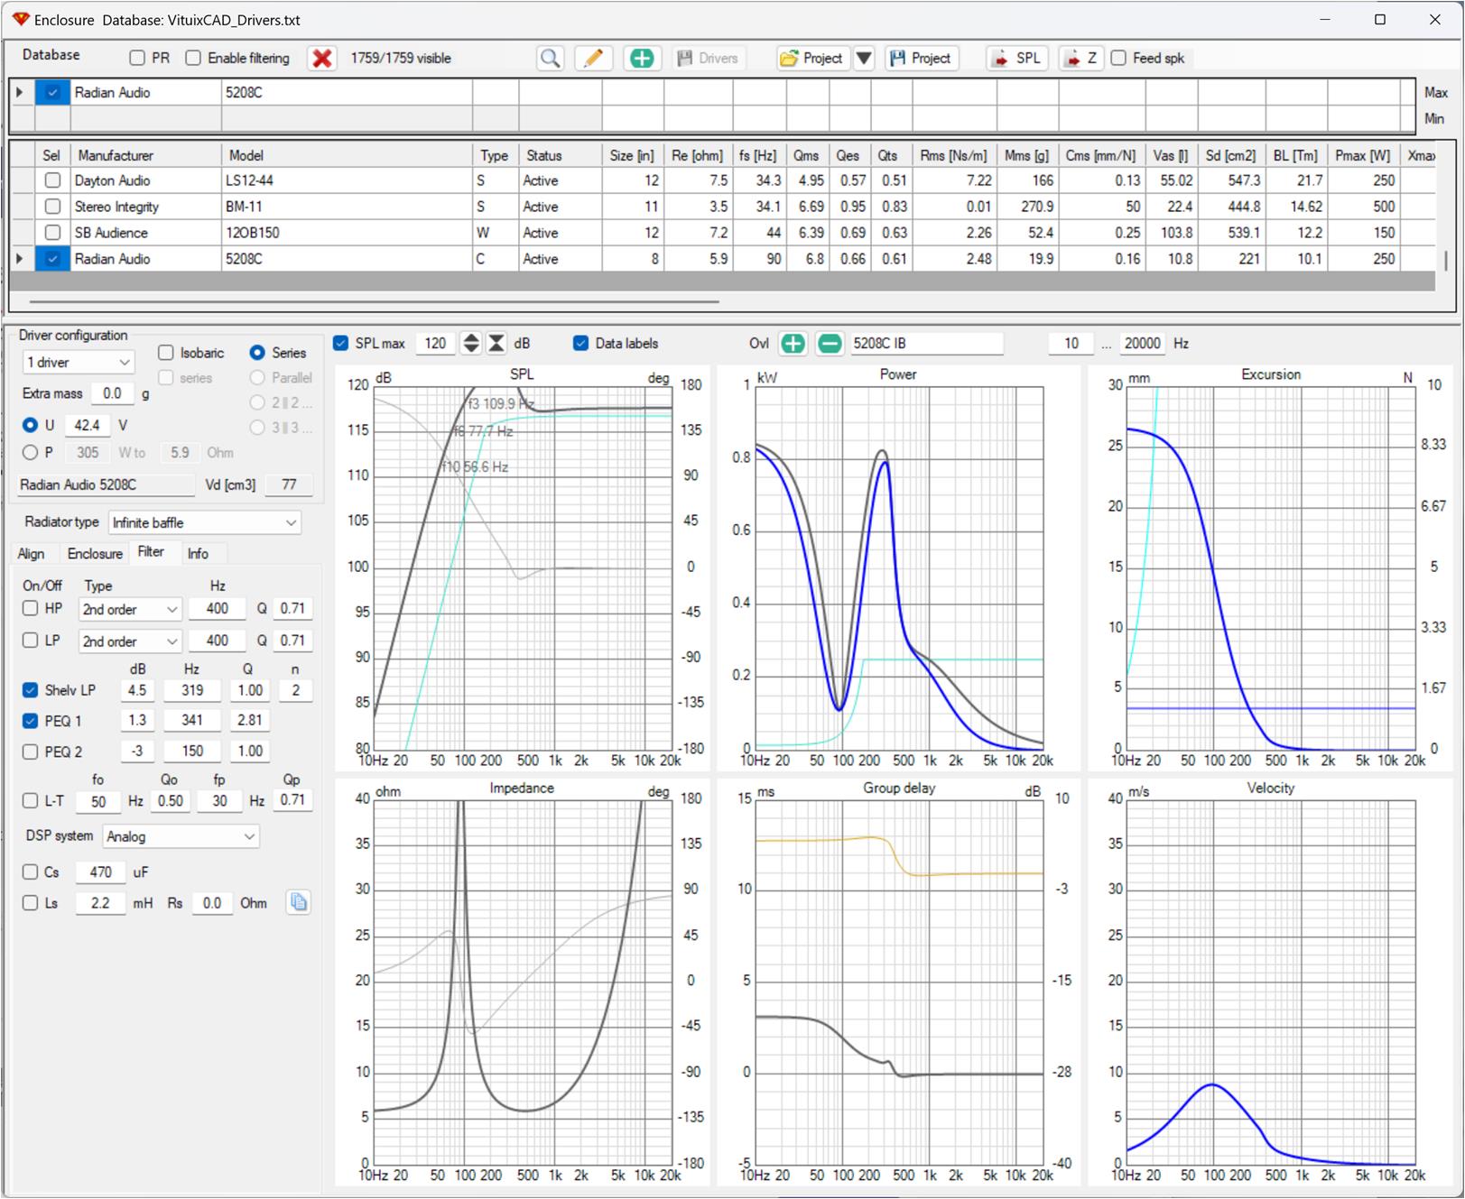Check the SB Audience 12OB150 row checkbox

pyautogui.click(x=52, y=233)
